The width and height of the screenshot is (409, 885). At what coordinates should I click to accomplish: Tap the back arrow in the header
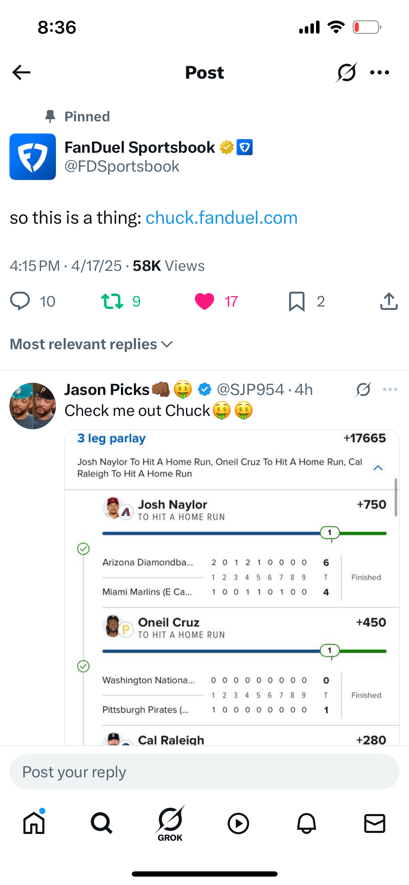tap(22, 72)
